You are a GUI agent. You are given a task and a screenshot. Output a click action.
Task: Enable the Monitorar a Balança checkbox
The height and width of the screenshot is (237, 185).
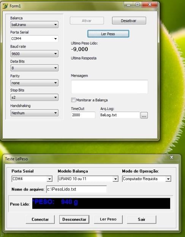pyautogui.click(x=73, y=100)
